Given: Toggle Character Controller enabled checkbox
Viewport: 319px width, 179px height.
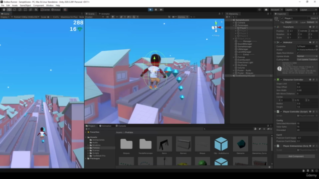Looking at the screenshot, I should 281,80.
